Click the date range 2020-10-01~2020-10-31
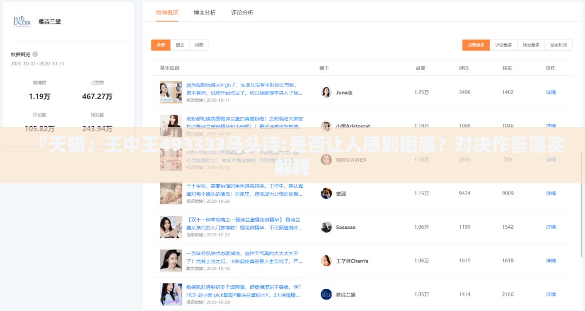Viewport: 585px width, 311px height. click(x=37, y=64)
